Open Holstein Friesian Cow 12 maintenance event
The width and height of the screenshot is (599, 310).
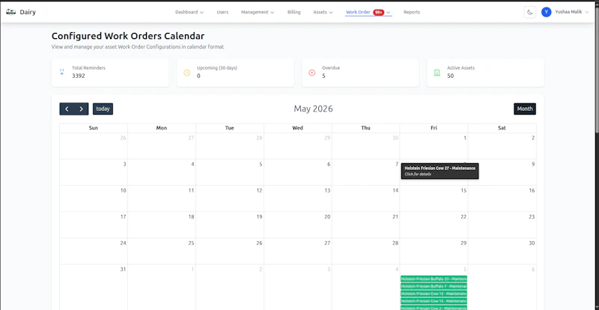click(434, 294)
